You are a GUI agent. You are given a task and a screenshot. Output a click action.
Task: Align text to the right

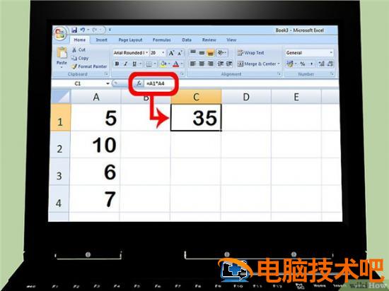tap(211, 64)
